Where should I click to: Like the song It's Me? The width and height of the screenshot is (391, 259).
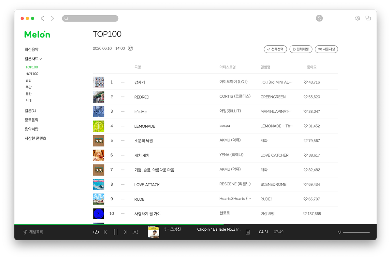pyautogui.click(x=306, y=111)
